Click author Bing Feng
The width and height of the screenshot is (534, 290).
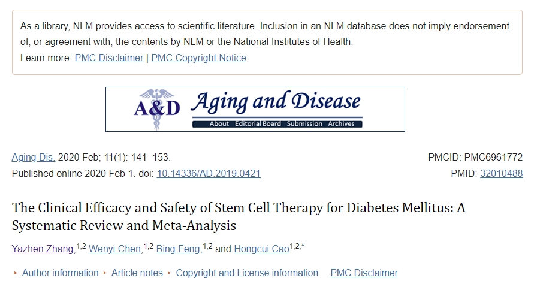click(x=179, y=249)
